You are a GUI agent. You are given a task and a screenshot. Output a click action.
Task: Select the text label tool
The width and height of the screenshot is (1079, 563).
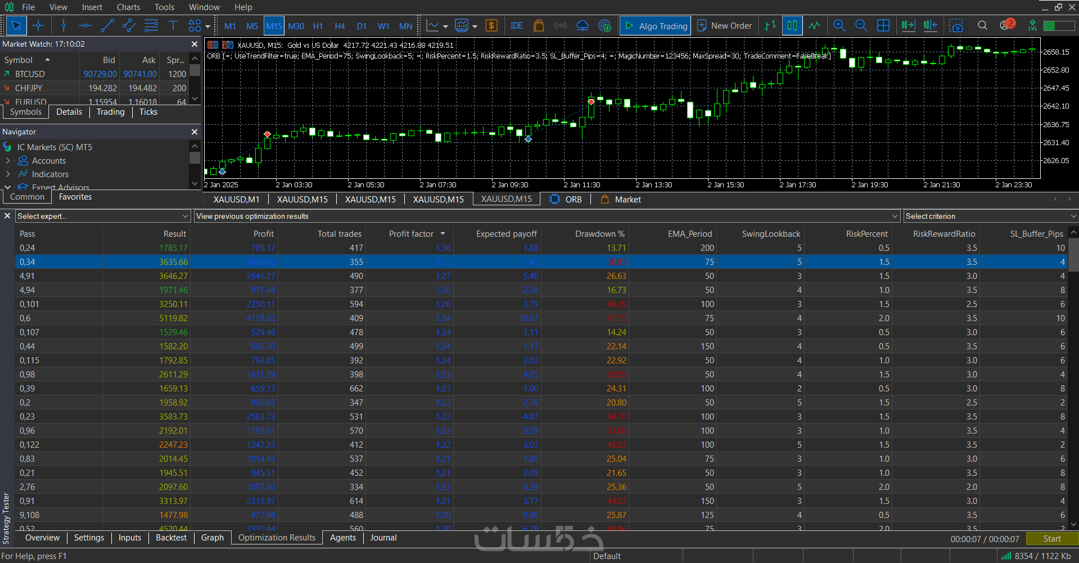point(173,26)
